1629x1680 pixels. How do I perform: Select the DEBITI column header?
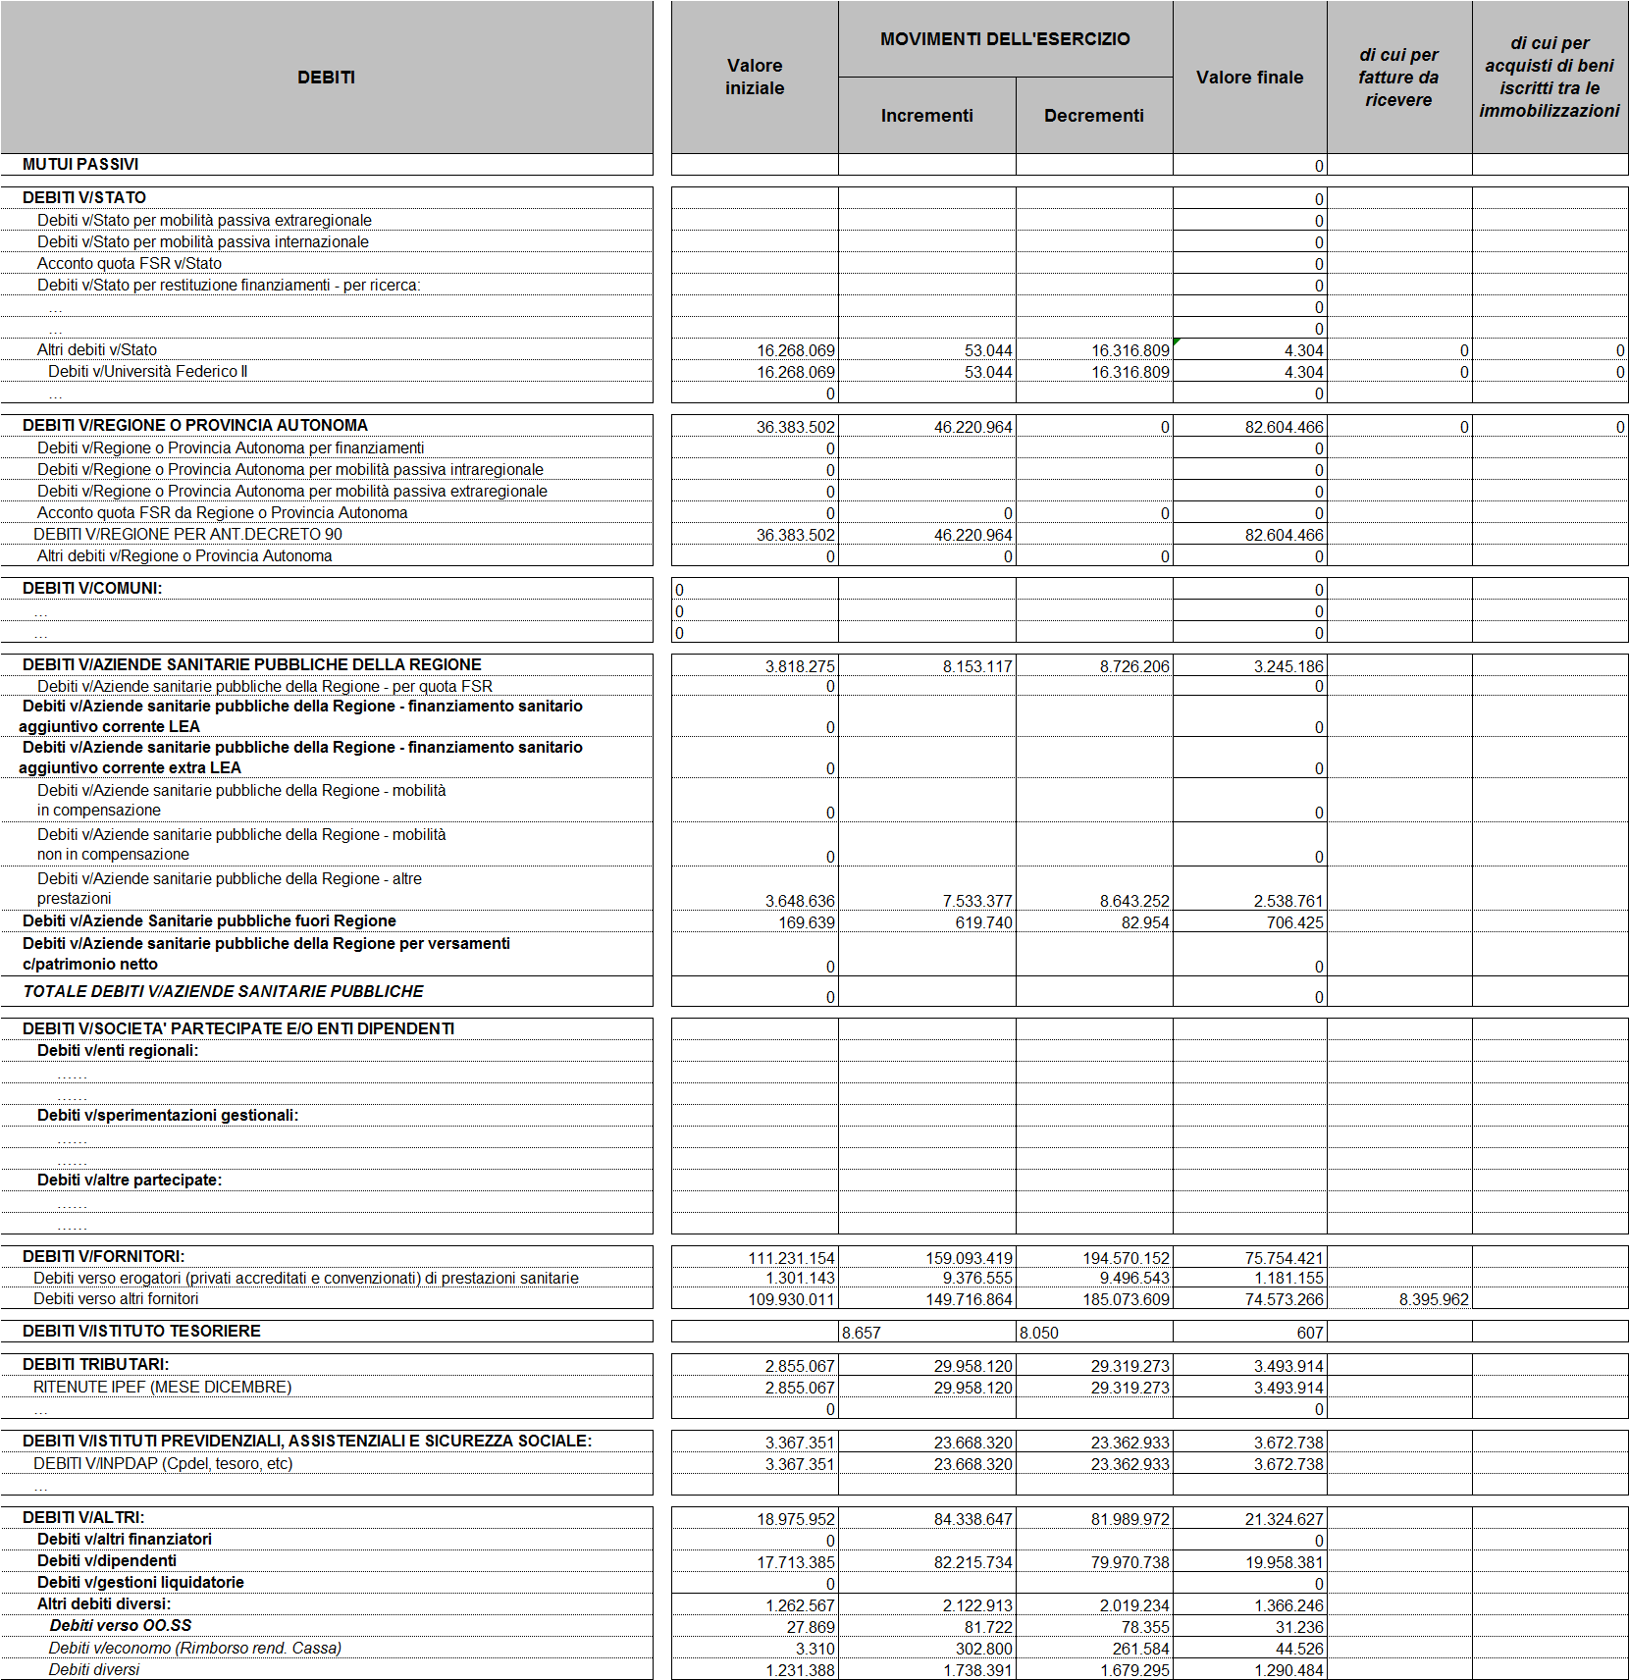pos(326,77)
